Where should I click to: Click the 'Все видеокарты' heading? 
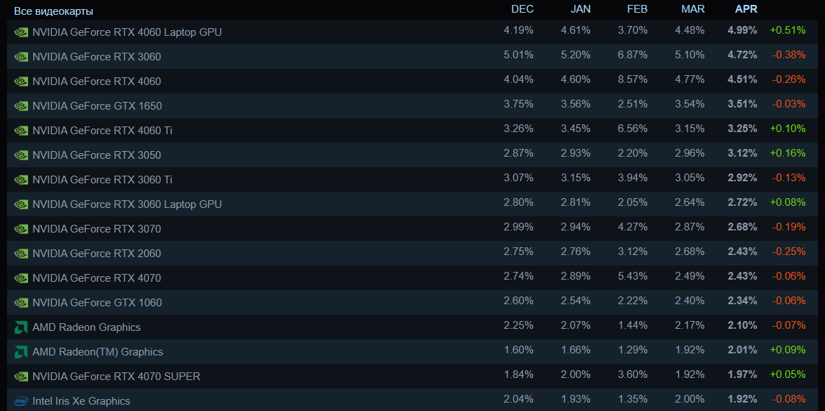point(53,11)
